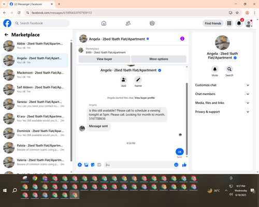Open the Valeria conversation
259x207 pixels.
pos(35,162)
